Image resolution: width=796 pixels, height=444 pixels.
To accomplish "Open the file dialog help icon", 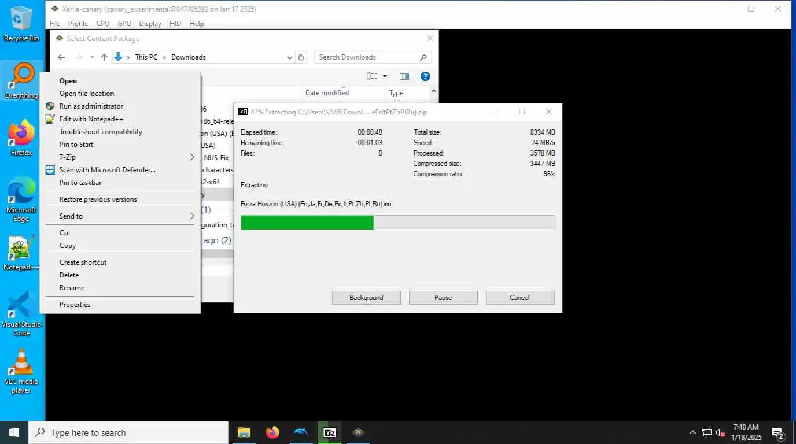I will click(x=425, y=76).
